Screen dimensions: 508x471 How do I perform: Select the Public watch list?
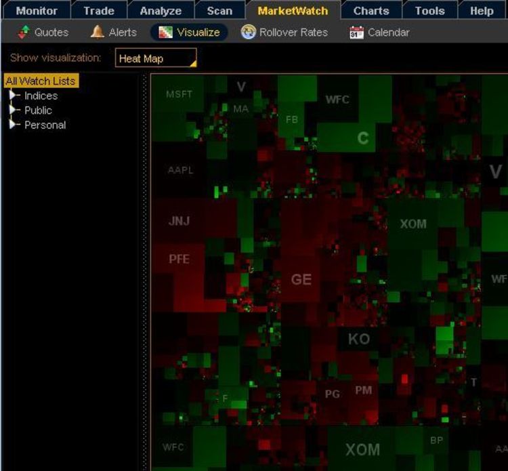(38, 110)
